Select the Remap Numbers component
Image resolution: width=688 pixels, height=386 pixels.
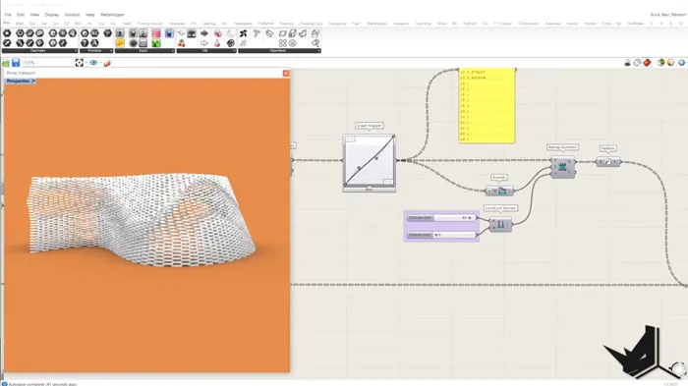pos(563,167)
